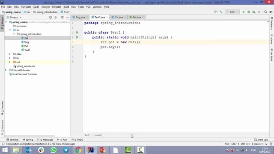Collapse the spring_course root node
Image resolution: width=274 pixels, height=154 pixels.
pyautogui.click(x=6, y=22)
